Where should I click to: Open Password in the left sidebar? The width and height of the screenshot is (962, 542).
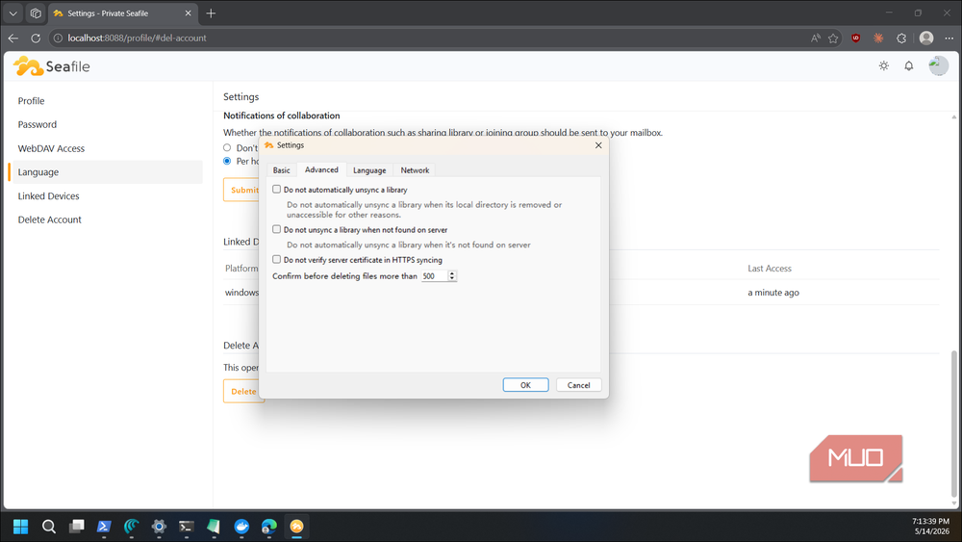point(38,124)
